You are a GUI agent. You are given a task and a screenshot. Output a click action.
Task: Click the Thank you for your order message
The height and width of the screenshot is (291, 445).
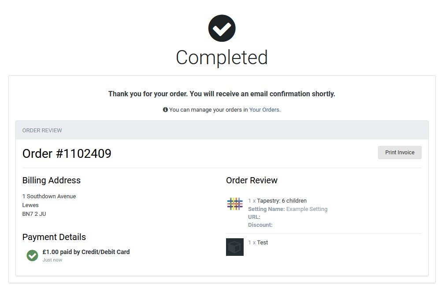click(222, 94)
